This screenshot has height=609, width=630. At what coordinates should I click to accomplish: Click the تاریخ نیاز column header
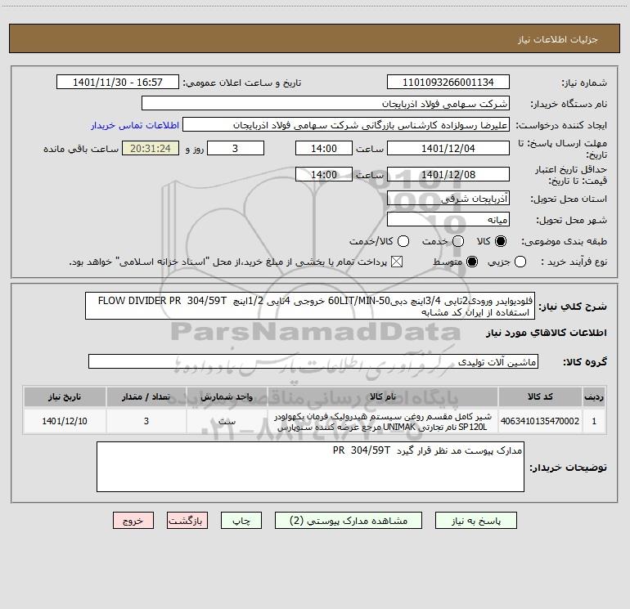[x=65, y=396]
